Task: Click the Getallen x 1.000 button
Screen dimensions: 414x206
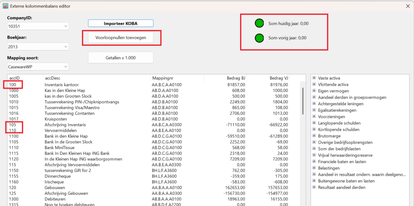Action: pos(120,58)
